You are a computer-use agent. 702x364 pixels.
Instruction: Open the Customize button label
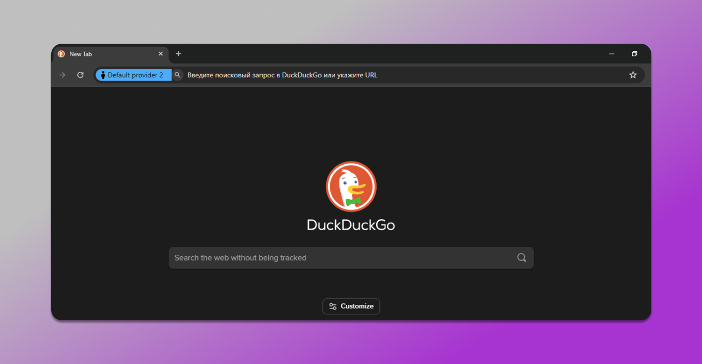tap(357, 306)
